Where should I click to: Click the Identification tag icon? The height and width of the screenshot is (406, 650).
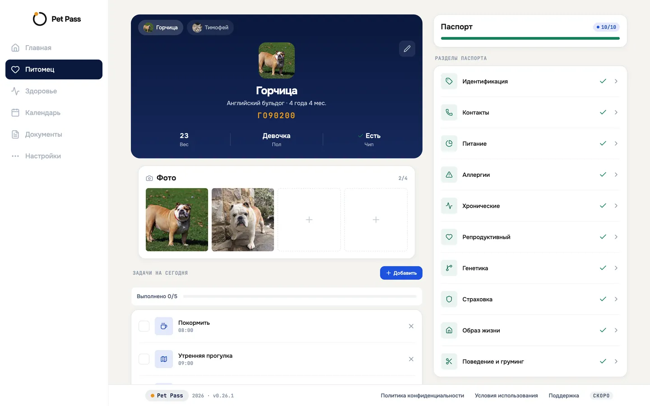point(449,81)
